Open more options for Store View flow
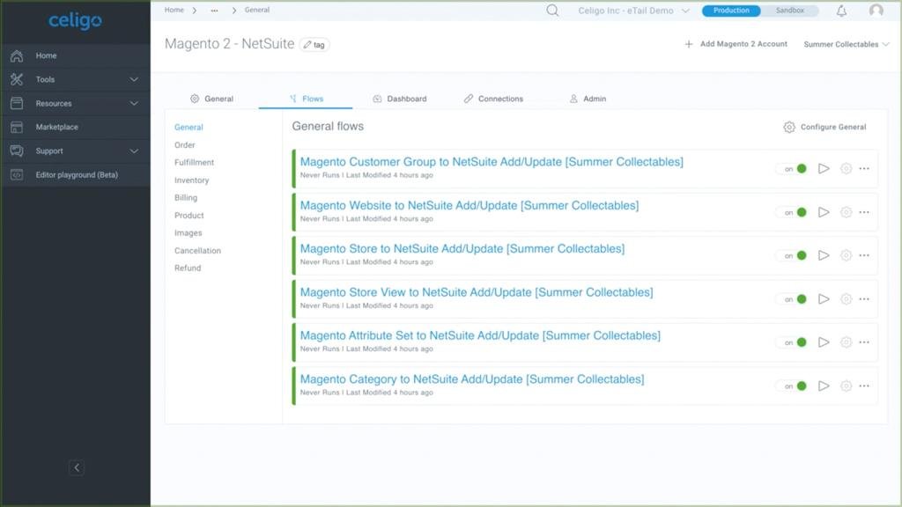Image resolution: width=902 pixels, height=507 pixels. coord(864,299)
